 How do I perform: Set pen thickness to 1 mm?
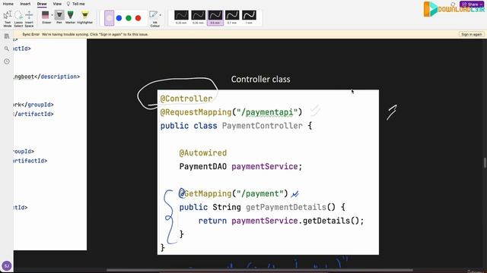[x=249, y=17]
